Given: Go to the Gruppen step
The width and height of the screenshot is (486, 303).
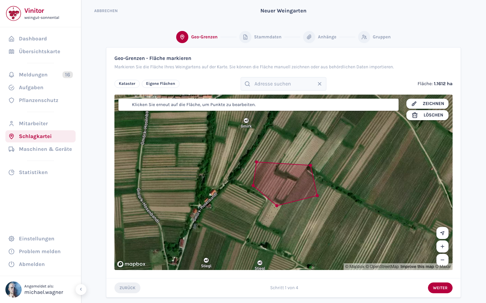Looking at the screenshot, I should [x=374, y=37].
